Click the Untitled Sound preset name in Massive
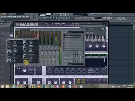The image size is (135, 101). pyautogui.click(x=60, y=24)
